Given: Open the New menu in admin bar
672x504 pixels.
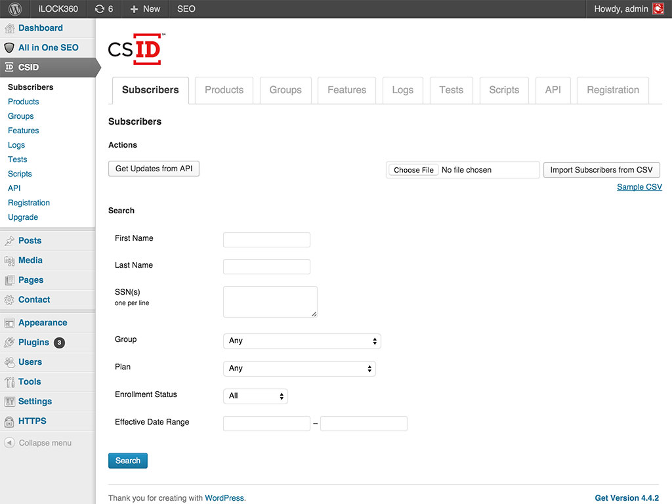Looking at the screenshot, I should (x=145, y=9).
